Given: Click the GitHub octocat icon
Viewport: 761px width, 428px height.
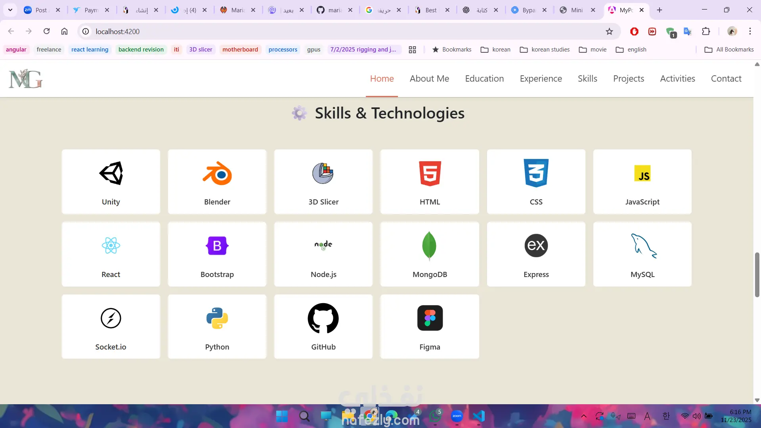Looking at the screenshot, I should point(323,318).
